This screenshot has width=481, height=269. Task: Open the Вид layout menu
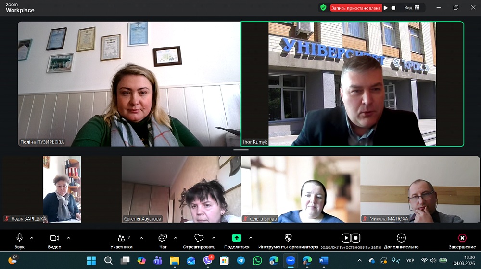412,8
